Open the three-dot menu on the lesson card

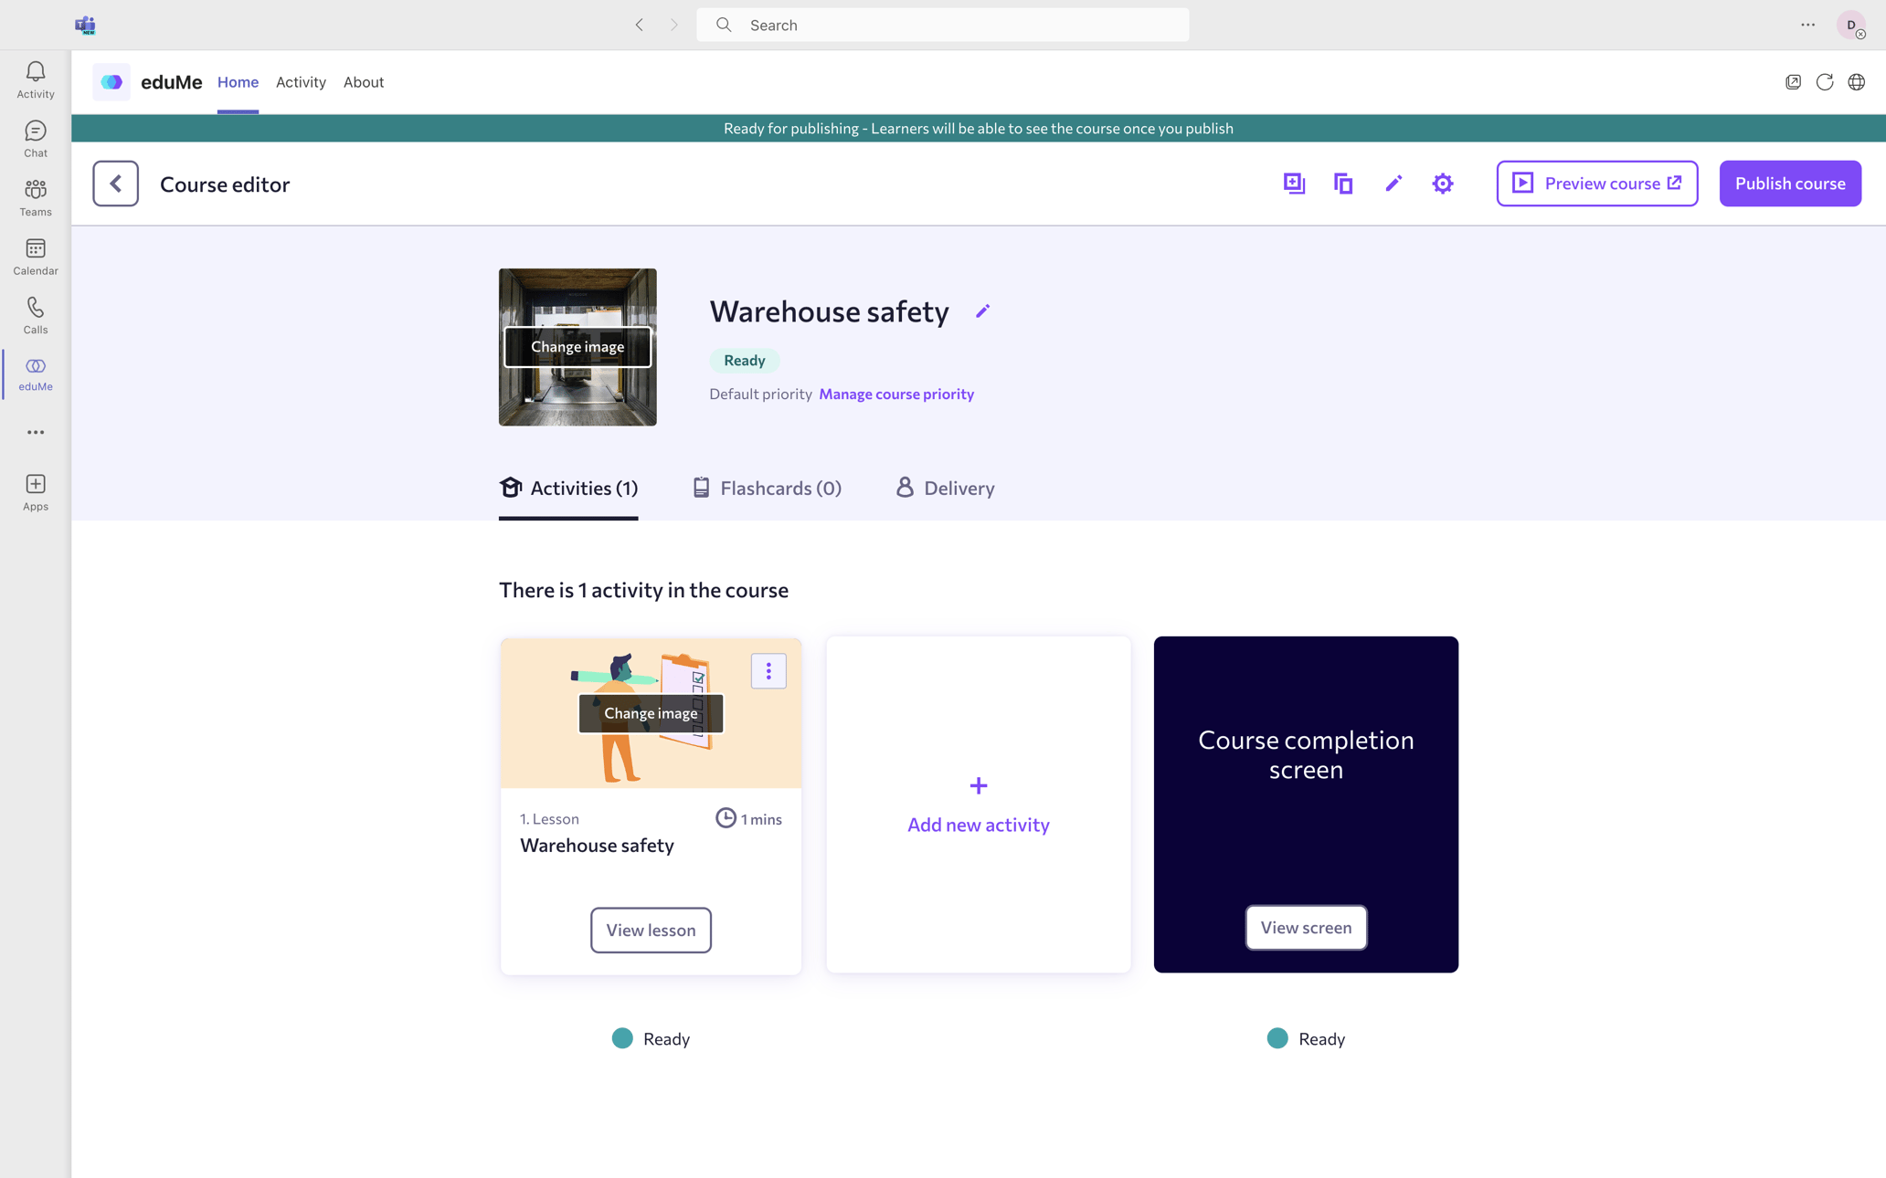(768, 670)
